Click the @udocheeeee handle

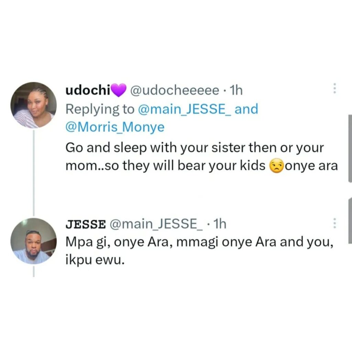click(x=174, y=90)
